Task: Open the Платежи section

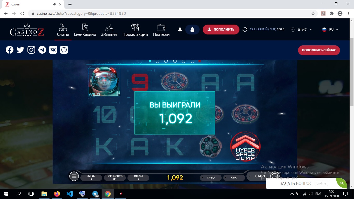Action: pos(161,30)
